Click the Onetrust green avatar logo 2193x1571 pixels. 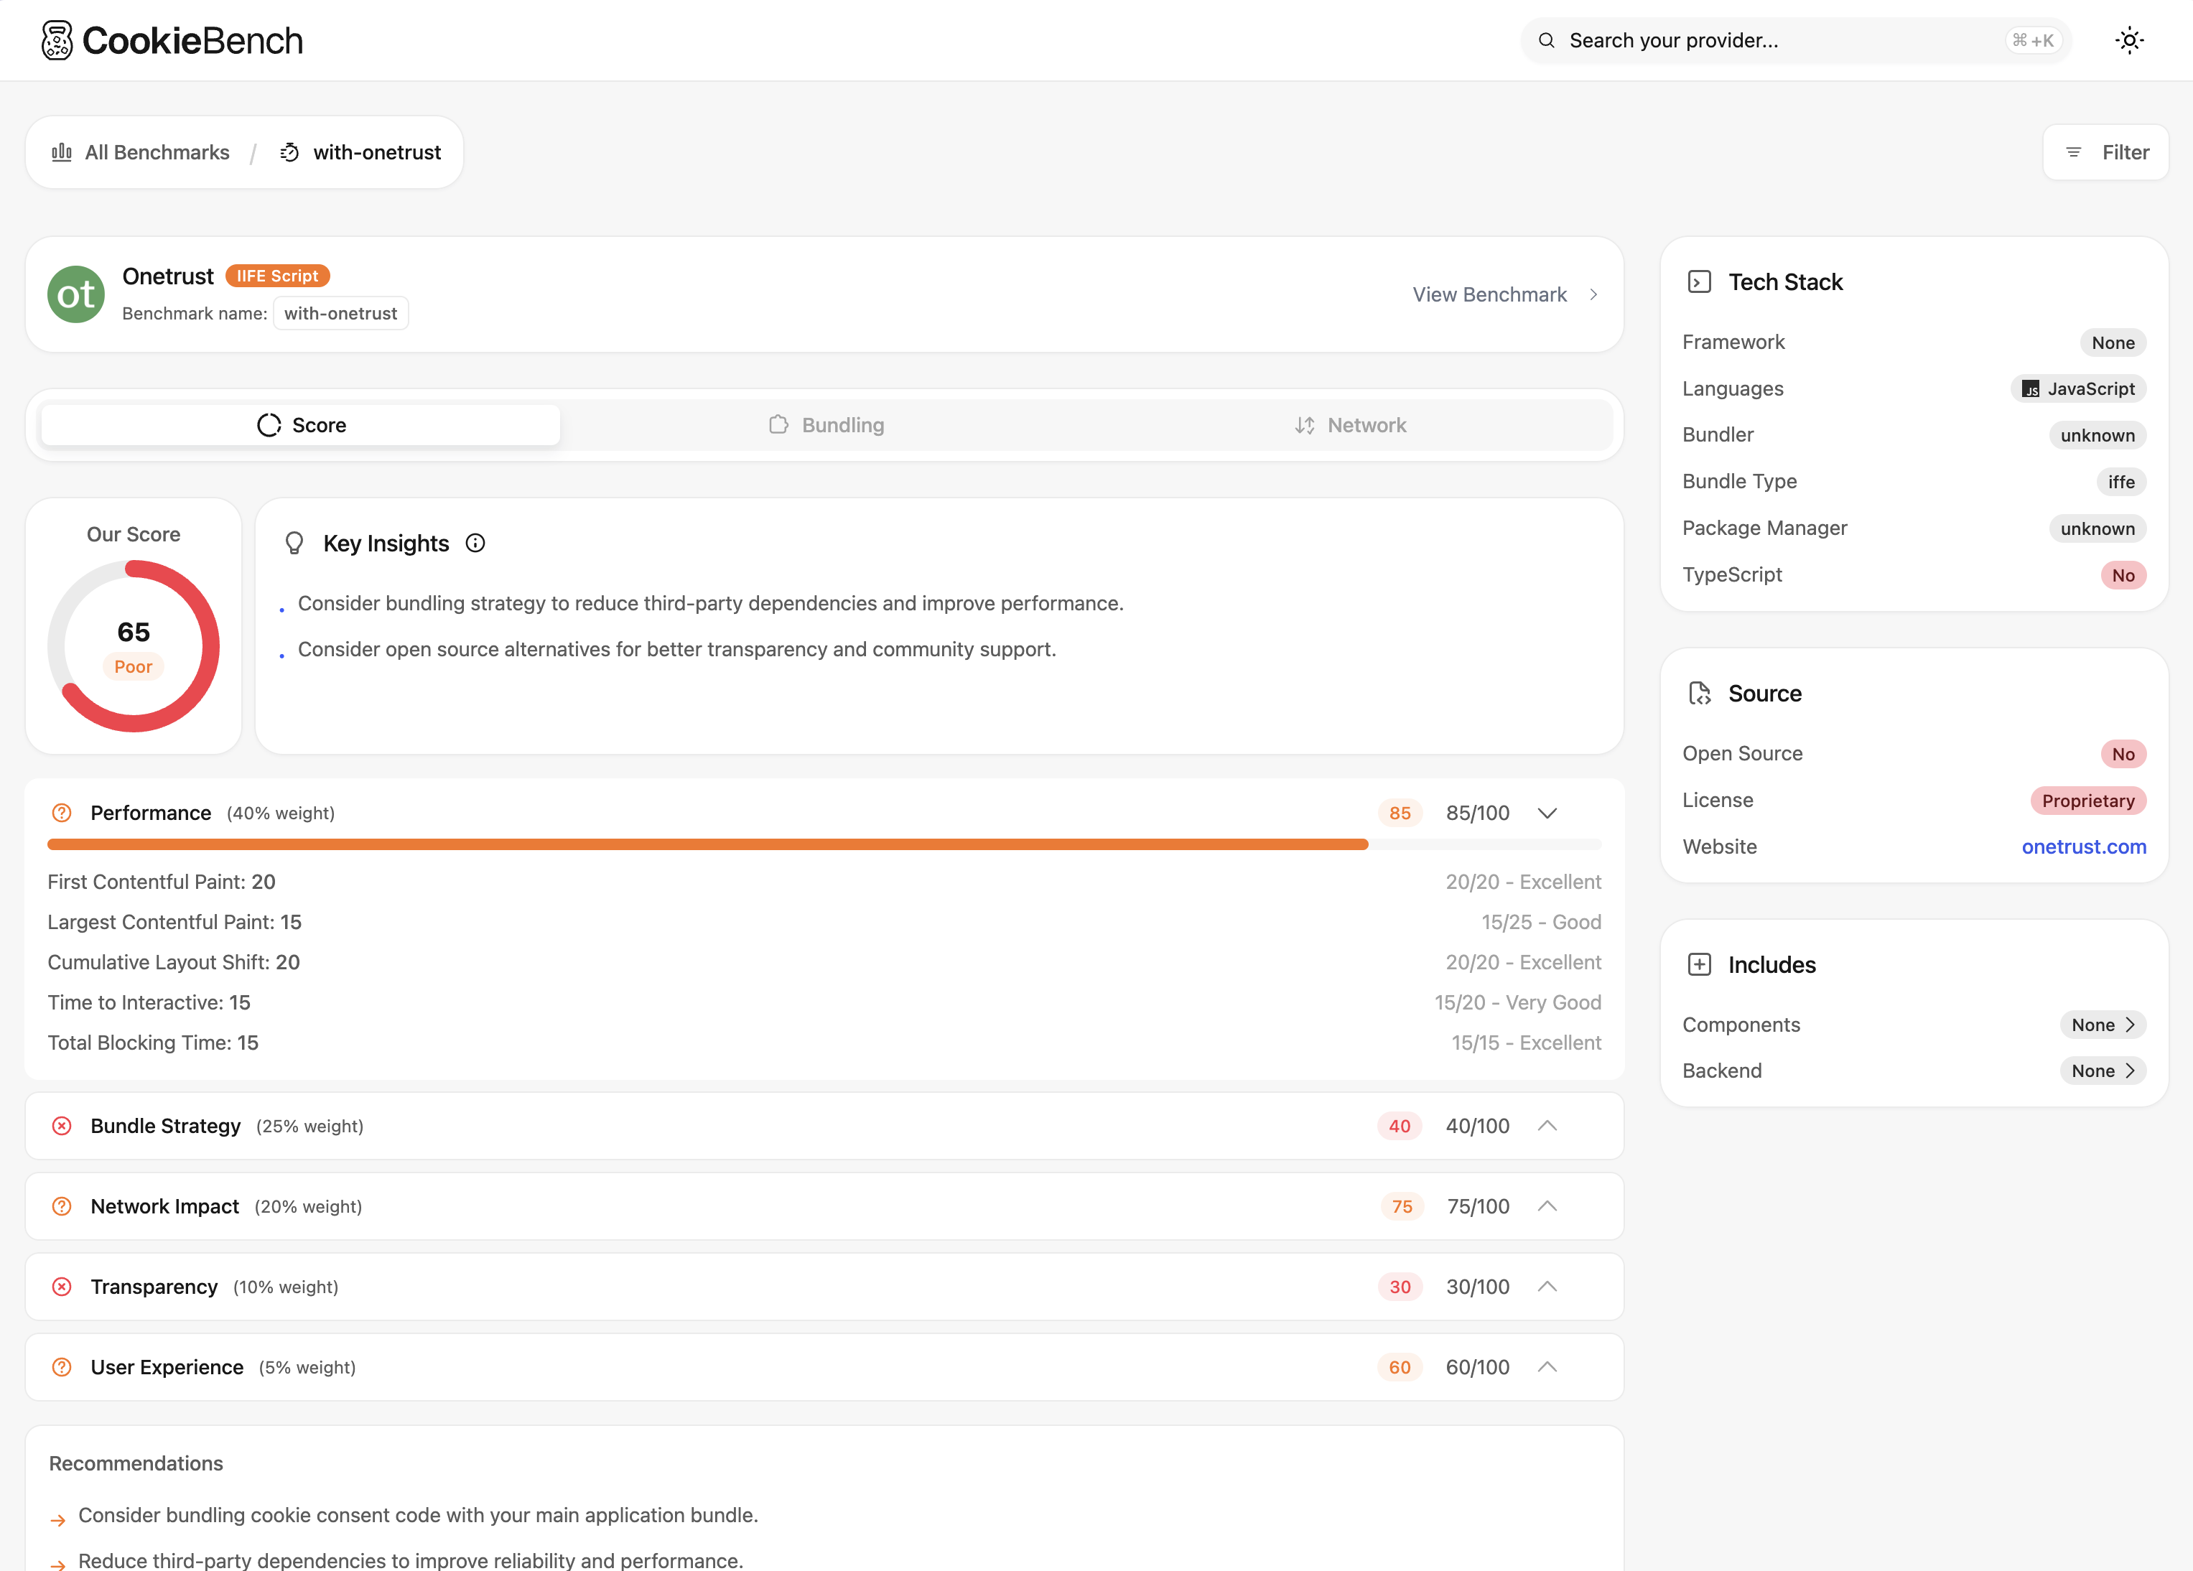coord(75,294)
